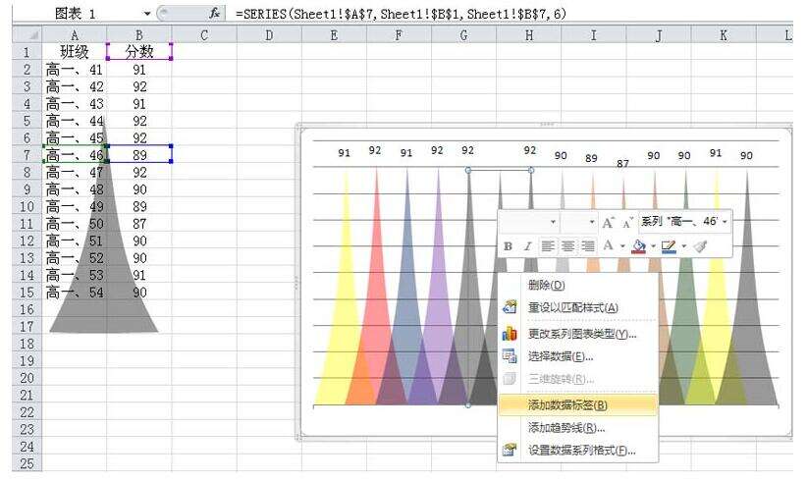The image size is (807, 482).
Task: Align text left in mini toolbar
Action: coord(547,246)
